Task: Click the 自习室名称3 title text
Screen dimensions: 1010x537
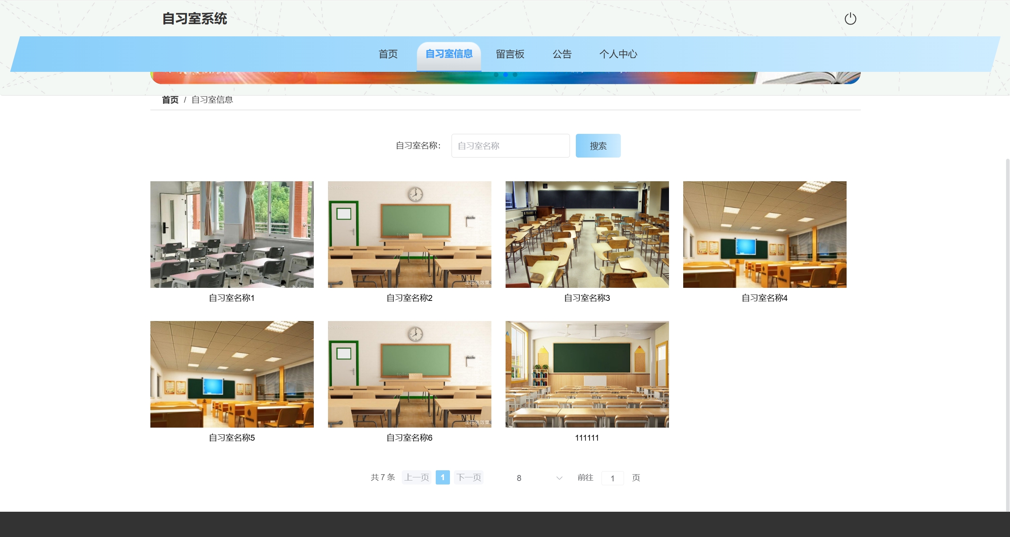Action: [587, 298]
